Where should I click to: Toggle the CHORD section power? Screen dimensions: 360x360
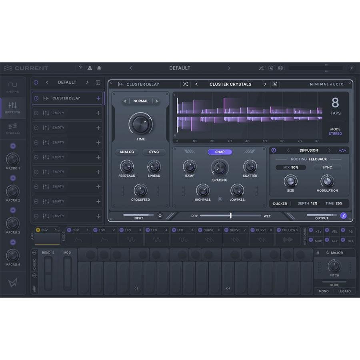pyautogui.click(x=34, y=252)
